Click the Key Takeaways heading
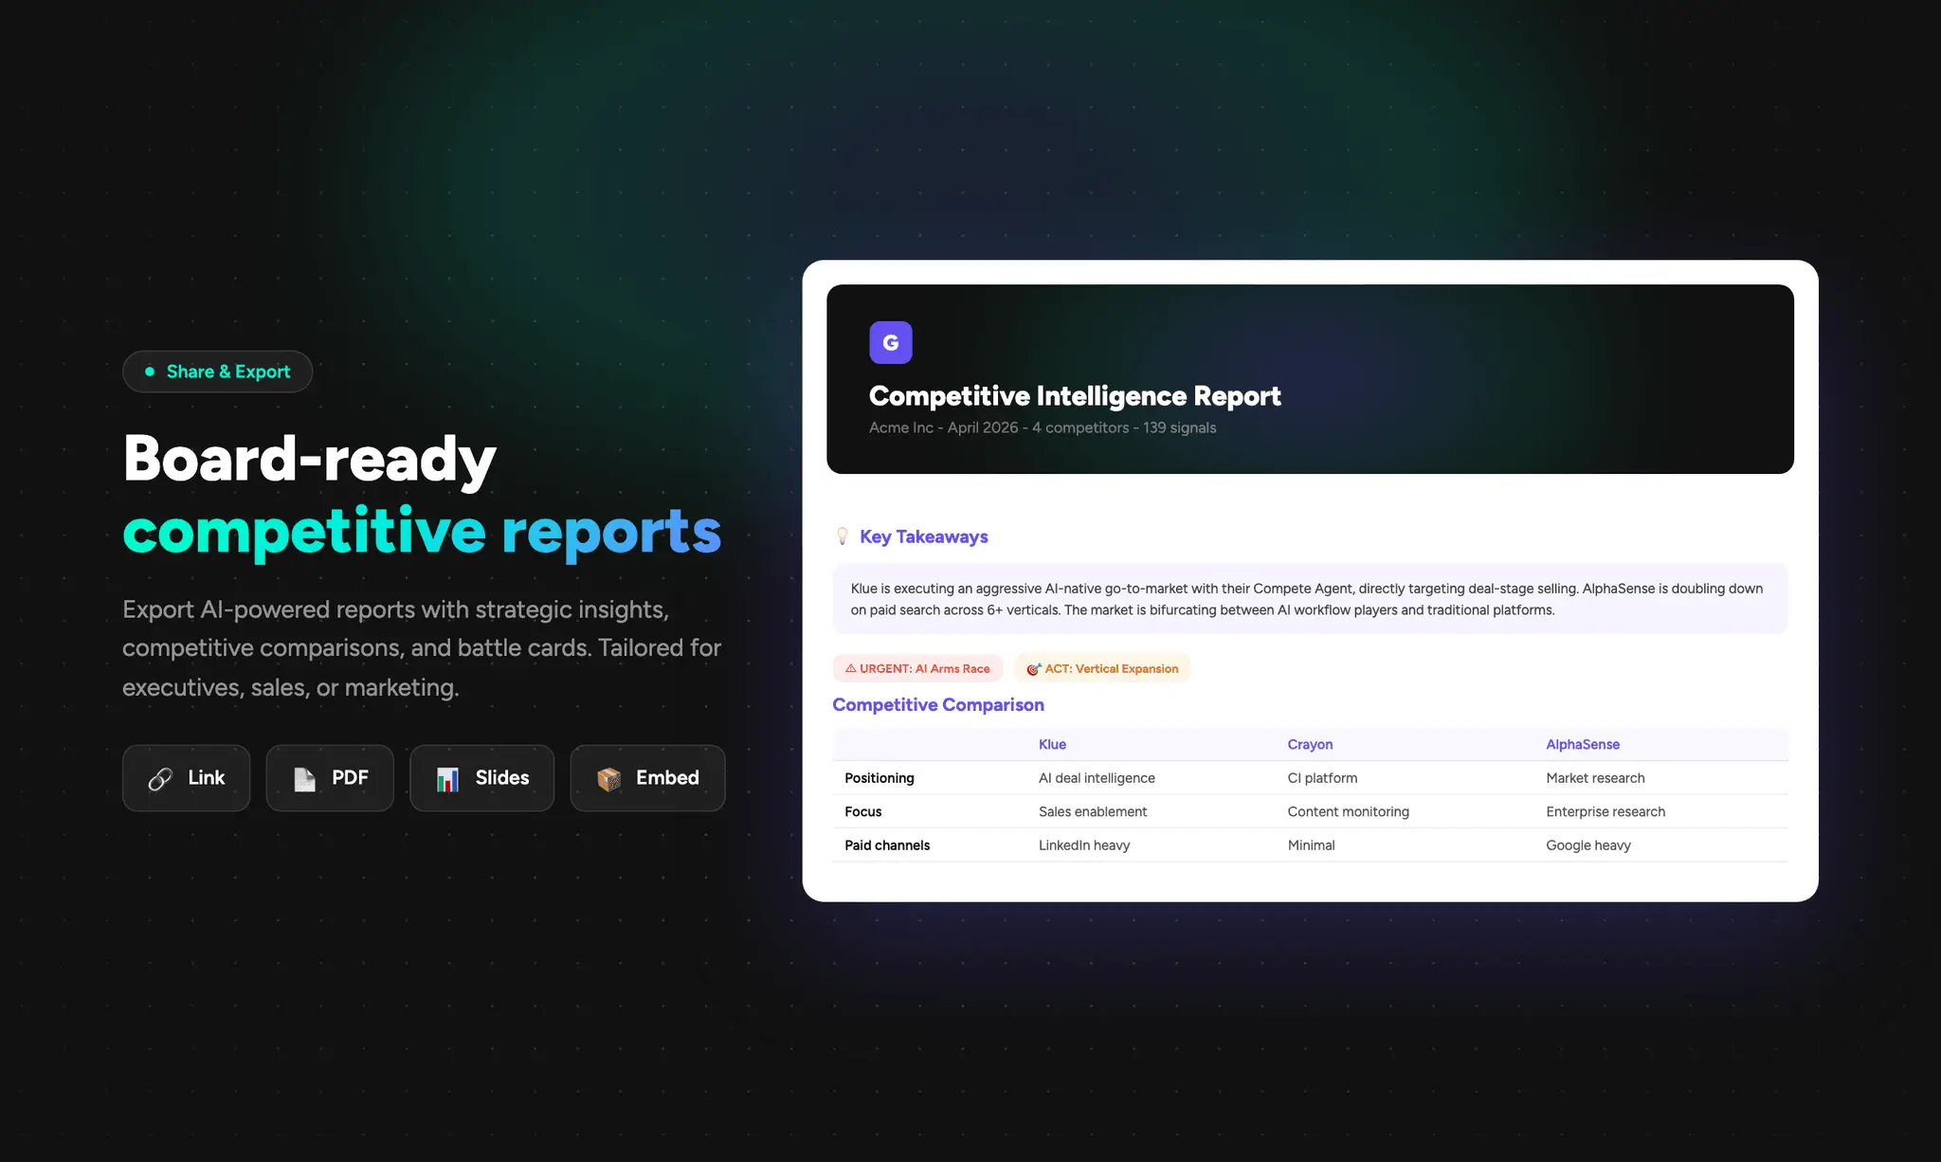The image size is (1941, 1162). pyautogui.click(x=924, y=536)
